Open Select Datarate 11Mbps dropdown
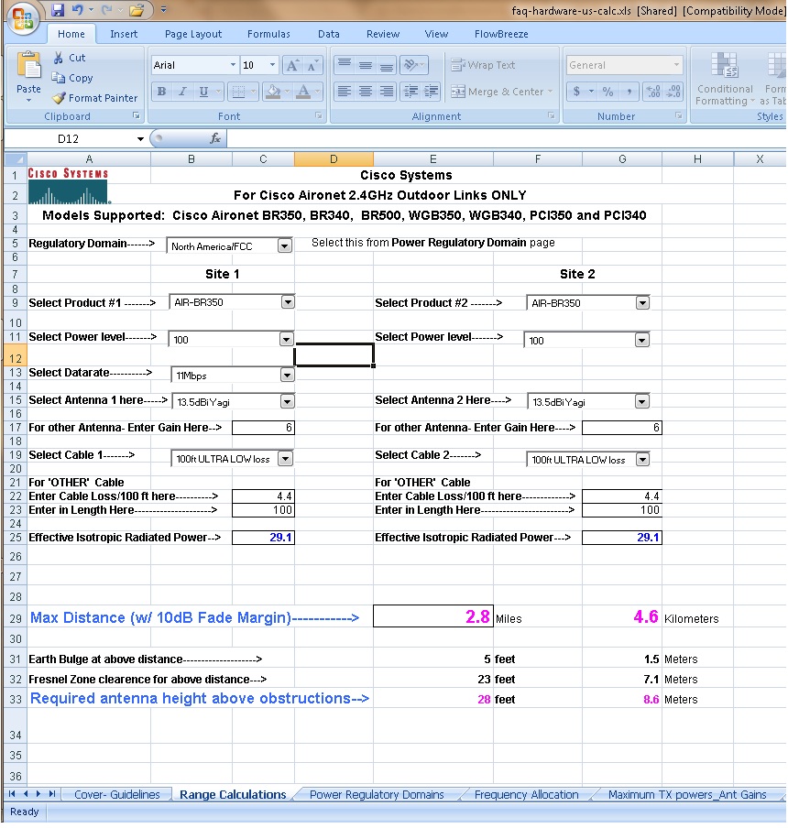This screenshot has width=788, height=828. (288, 376)
